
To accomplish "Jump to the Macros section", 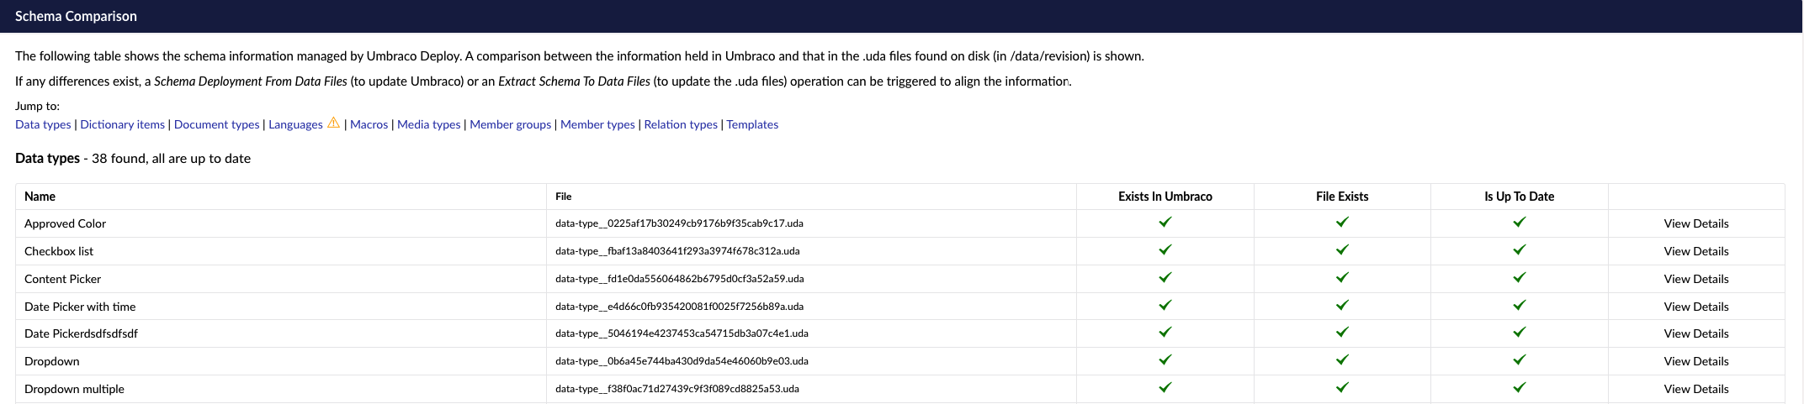I will pyautogui.click(x=369, y=124).
